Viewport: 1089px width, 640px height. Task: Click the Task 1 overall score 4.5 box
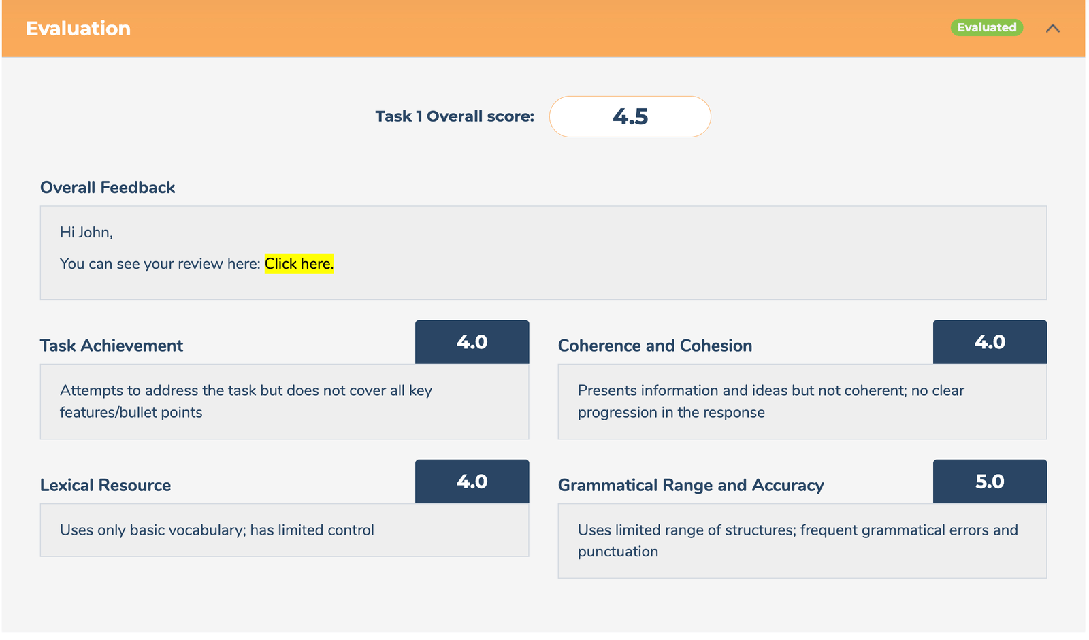(x=630, y=116)
